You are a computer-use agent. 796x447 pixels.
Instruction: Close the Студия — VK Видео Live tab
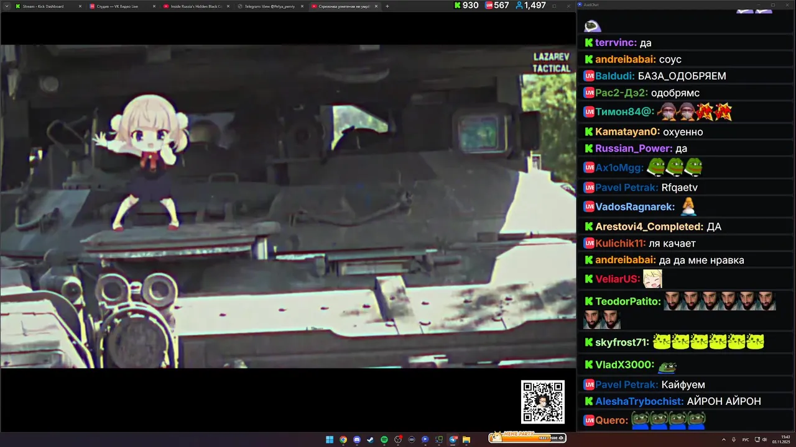154,6
